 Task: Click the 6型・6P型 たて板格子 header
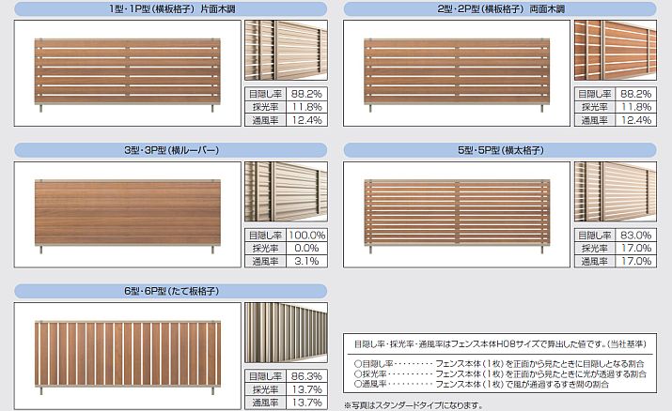170,291
